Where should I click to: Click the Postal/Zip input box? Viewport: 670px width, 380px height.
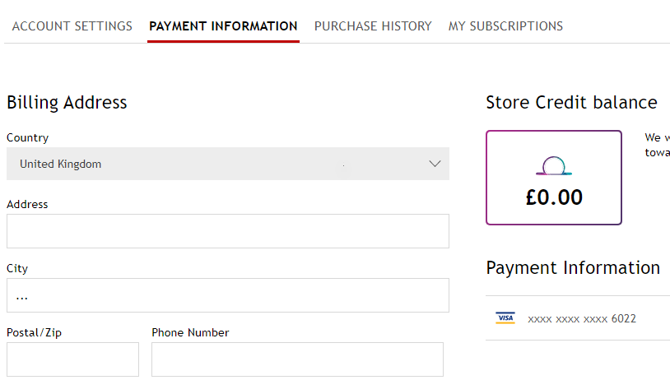(72, 359)
